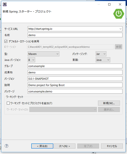Open the Java バージョン dropdown
The image size is (127, 154).
tap(31, 60)
